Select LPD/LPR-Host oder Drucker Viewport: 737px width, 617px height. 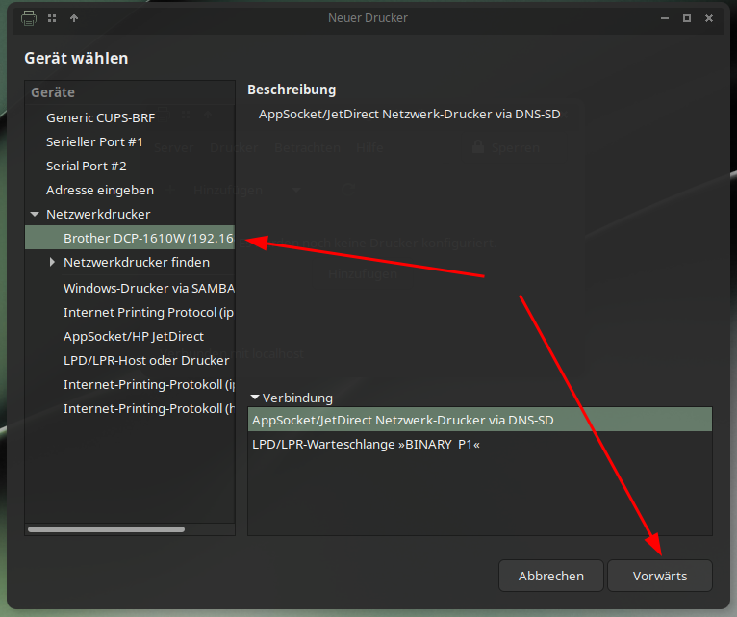[x=130, y=360]
